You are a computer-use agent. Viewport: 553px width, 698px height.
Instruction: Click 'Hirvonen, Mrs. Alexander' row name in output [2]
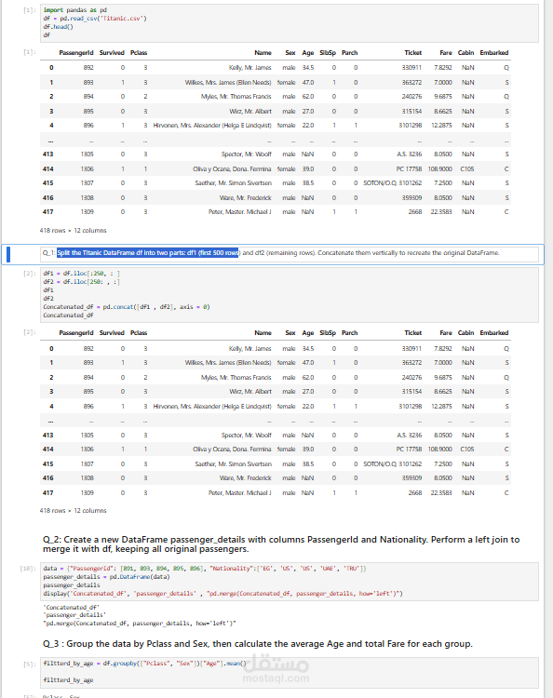(212, 407)
